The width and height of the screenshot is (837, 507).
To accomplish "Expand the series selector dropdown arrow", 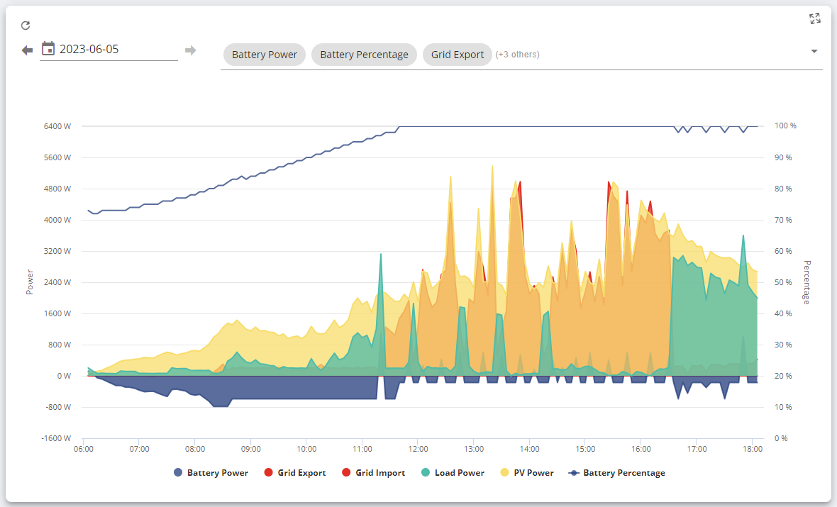I will pyautogui.click(x=814, y=51).
